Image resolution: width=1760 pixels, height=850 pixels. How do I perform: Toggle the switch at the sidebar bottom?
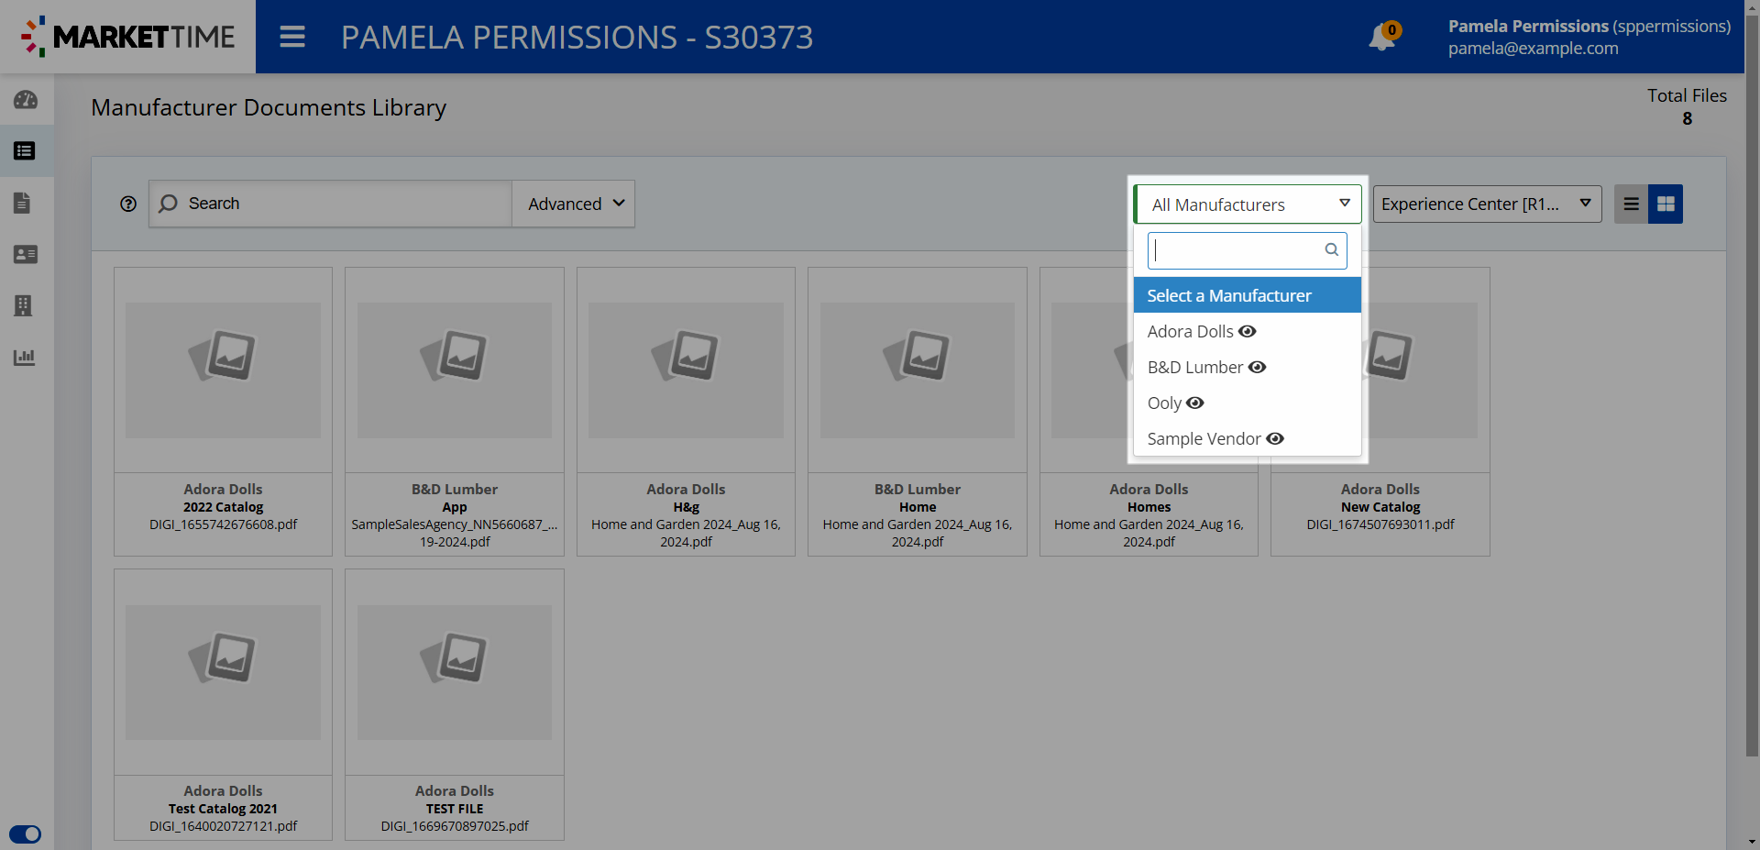pos(26,833)
